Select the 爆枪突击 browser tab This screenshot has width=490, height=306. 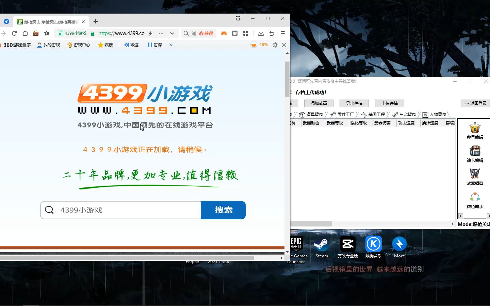(x=51, y=22)
